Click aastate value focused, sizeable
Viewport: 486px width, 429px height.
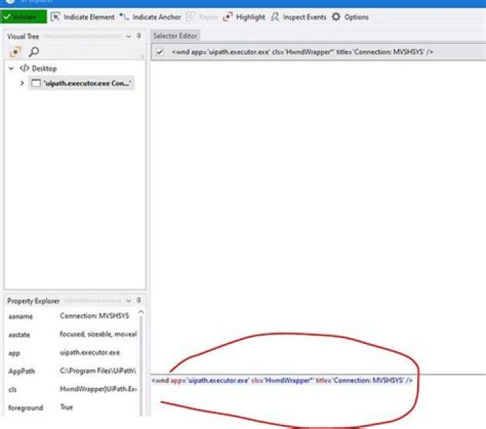[x=98, y=334]
